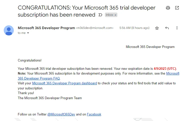Image resolution: width=183 pixels, height=121 pixels.
Task: Toggle the importance marker beside the subject
Action: [x=100, y=15]
